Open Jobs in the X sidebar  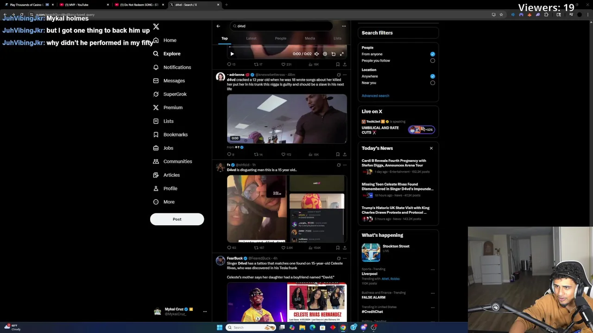tap(163, 148)
